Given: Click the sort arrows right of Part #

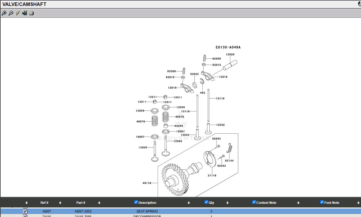Looking at the screenshot, I should pos(99,203).
